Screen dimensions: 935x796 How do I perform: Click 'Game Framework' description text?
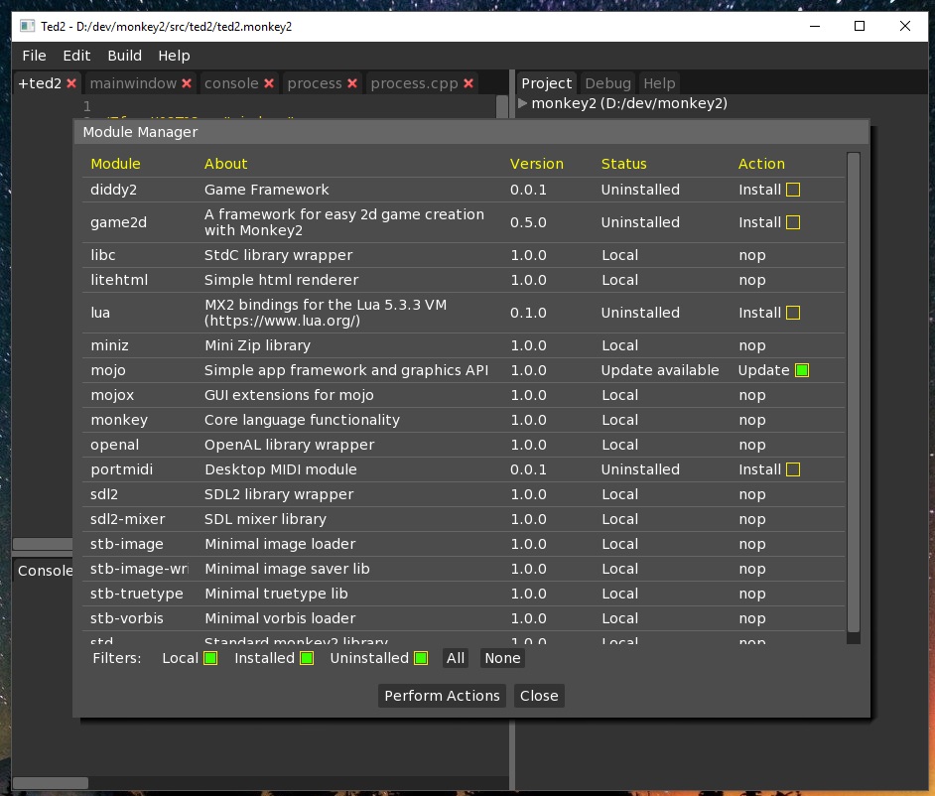tap(267, 190)
